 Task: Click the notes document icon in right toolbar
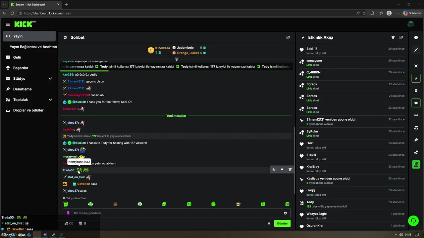[416, 91]
